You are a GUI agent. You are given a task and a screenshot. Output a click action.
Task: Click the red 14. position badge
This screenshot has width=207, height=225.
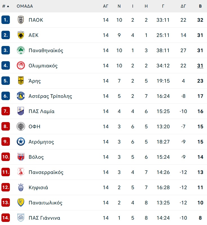(6, 218)
